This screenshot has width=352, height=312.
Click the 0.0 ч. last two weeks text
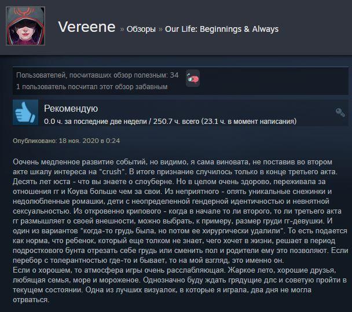96,122
